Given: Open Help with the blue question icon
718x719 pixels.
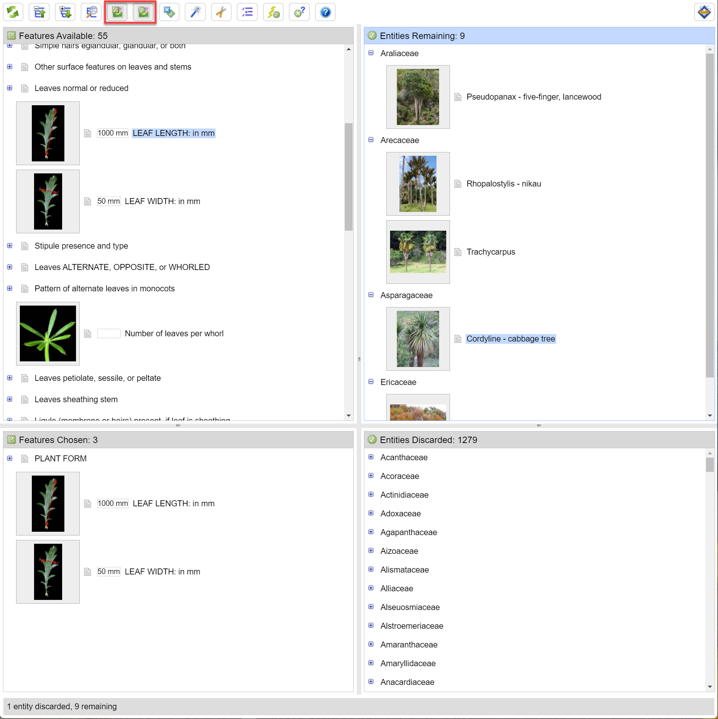Looking at the screenshot, I should click(x=325, y=12).
